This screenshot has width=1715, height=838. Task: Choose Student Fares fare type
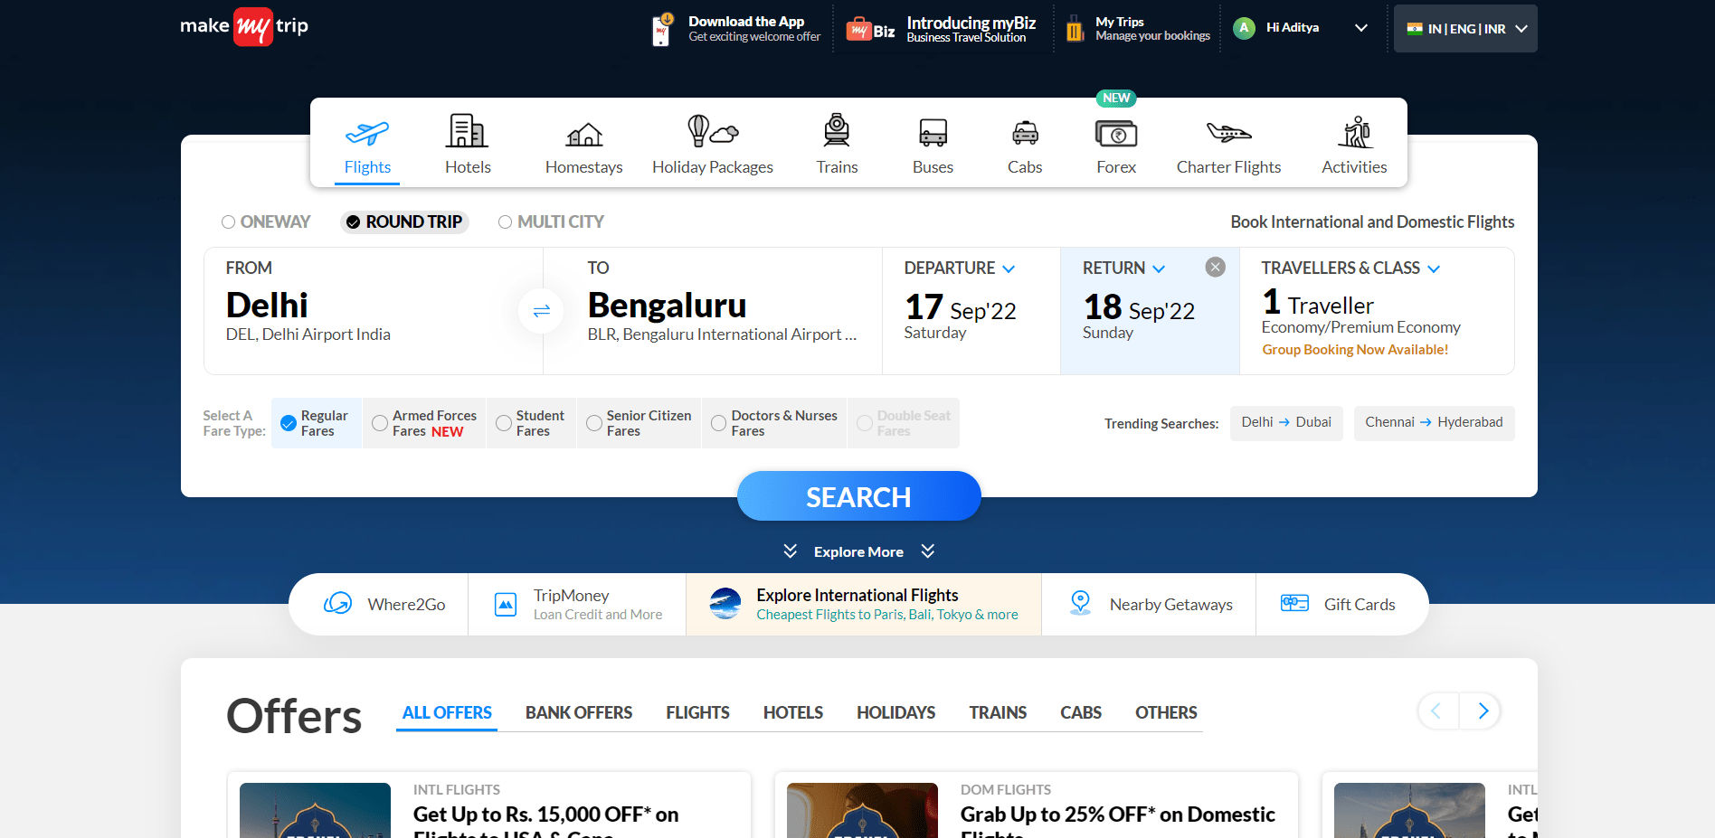tap(531, 423)
